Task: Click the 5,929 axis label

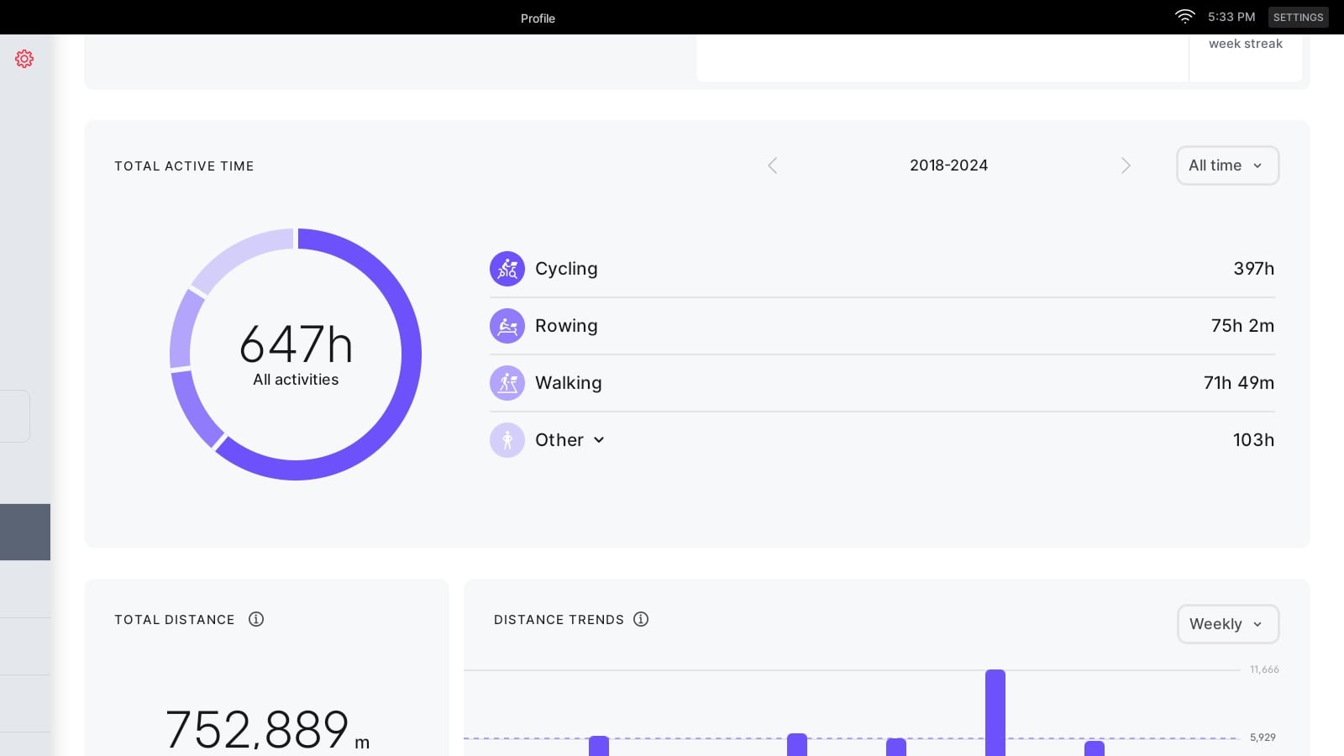Action: pos(1263,738)
